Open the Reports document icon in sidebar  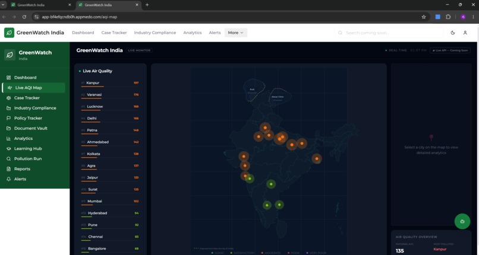[x=8, y=169]
